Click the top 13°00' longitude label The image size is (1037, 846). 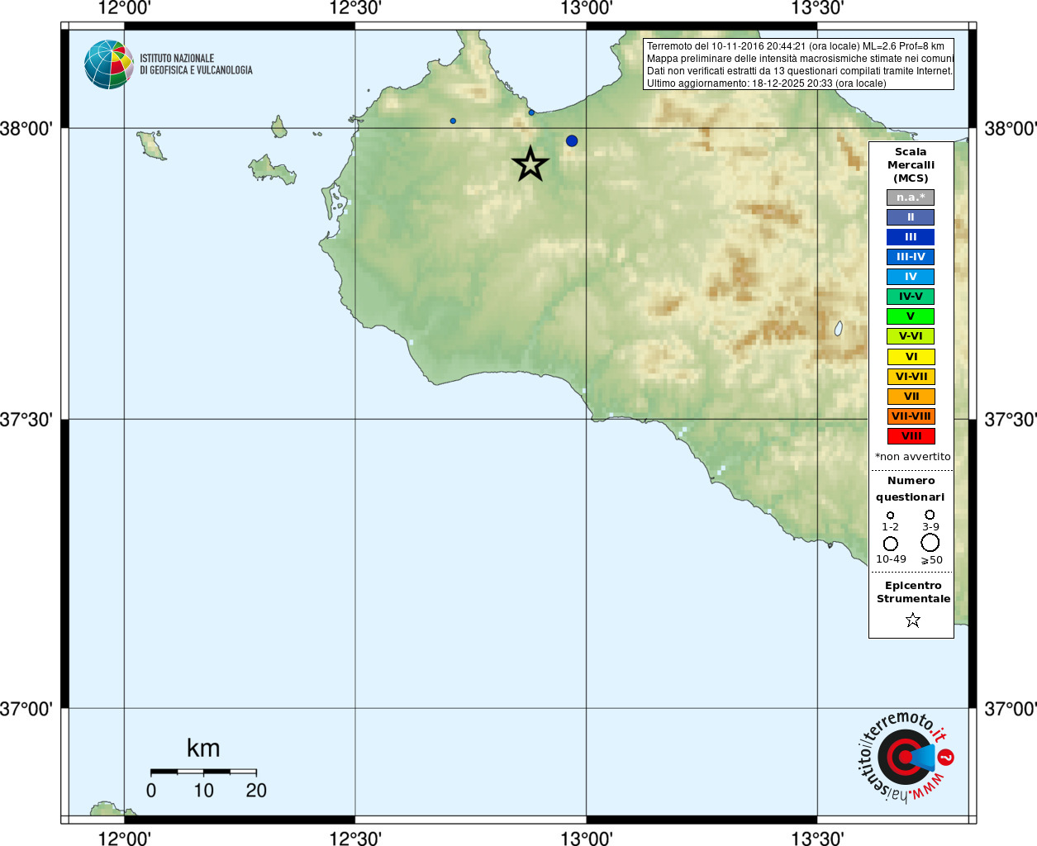tap(587, 8)
